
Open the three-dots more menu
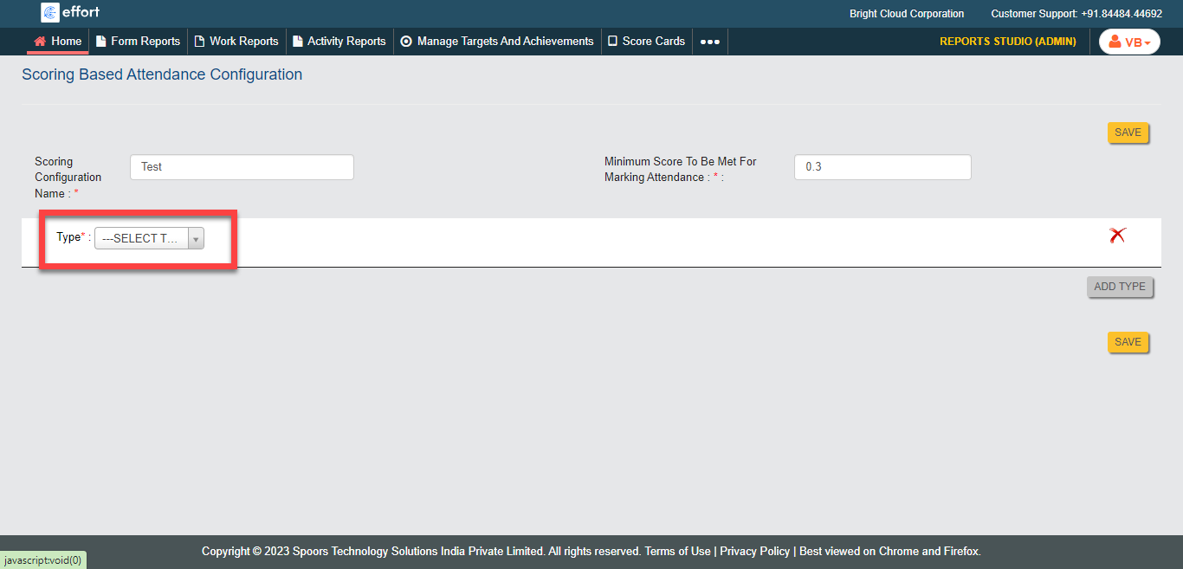click(x=709, y=42)
